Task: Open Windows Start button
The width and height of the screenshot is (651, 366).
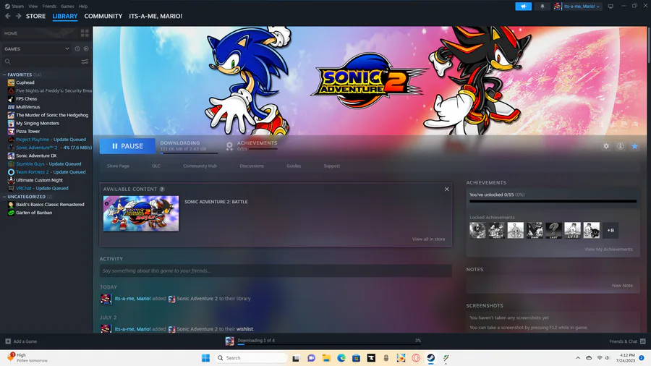Action: 205,358
